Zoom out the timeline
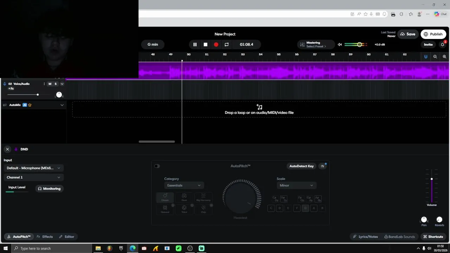 [x=435, y=57]
